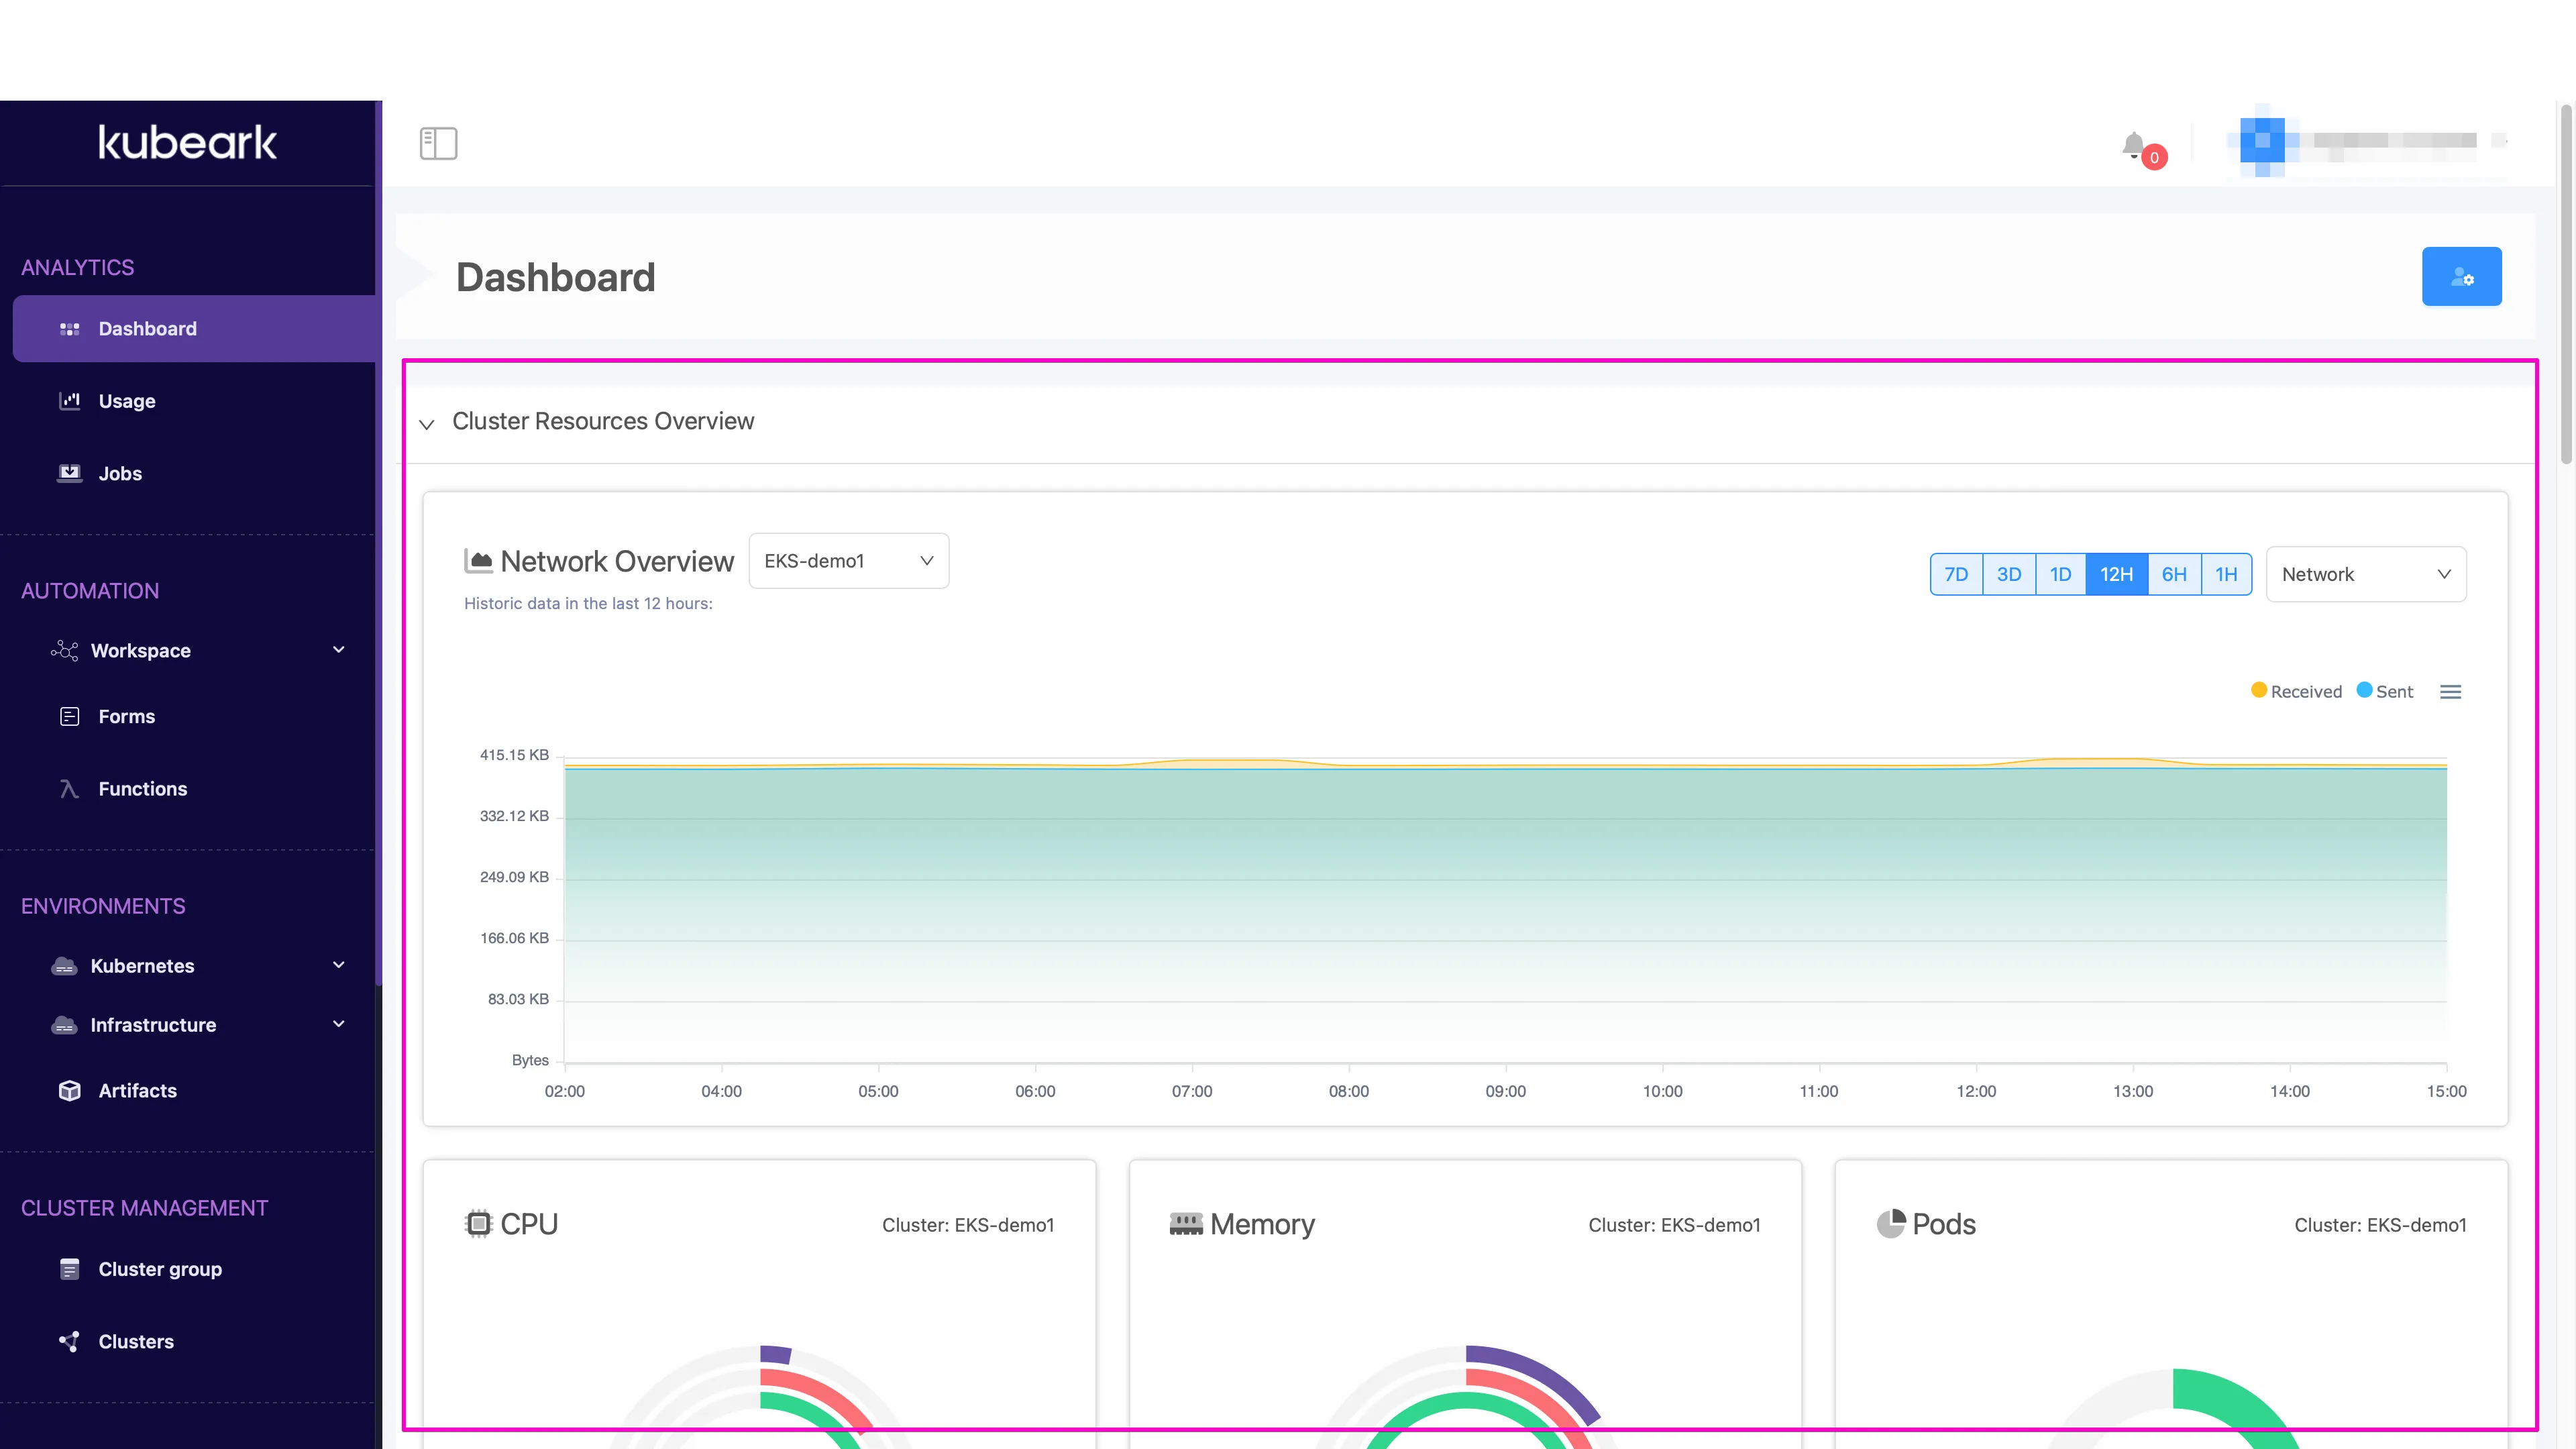This screenshot has width=2576, height=1449.
Task: Open the notifications bell
Action: (2133, 146)
